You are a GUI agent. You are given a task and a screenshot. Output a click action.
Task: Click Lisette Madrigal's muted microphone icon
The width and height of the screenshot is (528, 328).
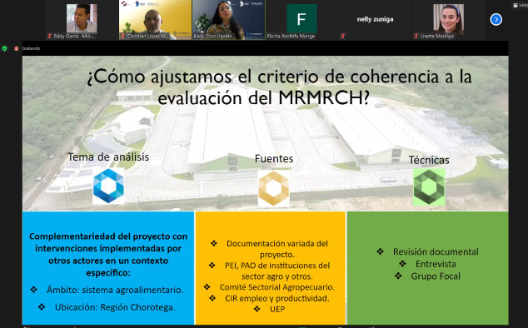(416, 36)
